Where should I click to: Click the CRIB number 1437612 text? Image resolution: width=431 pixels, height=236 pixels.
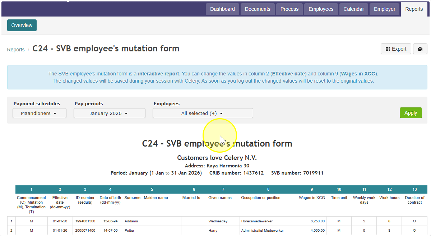(x=237, y=173)
